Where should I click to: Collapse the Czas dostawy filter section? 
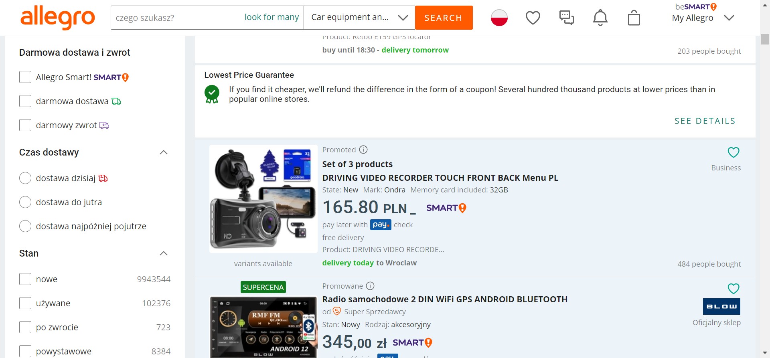164,152
